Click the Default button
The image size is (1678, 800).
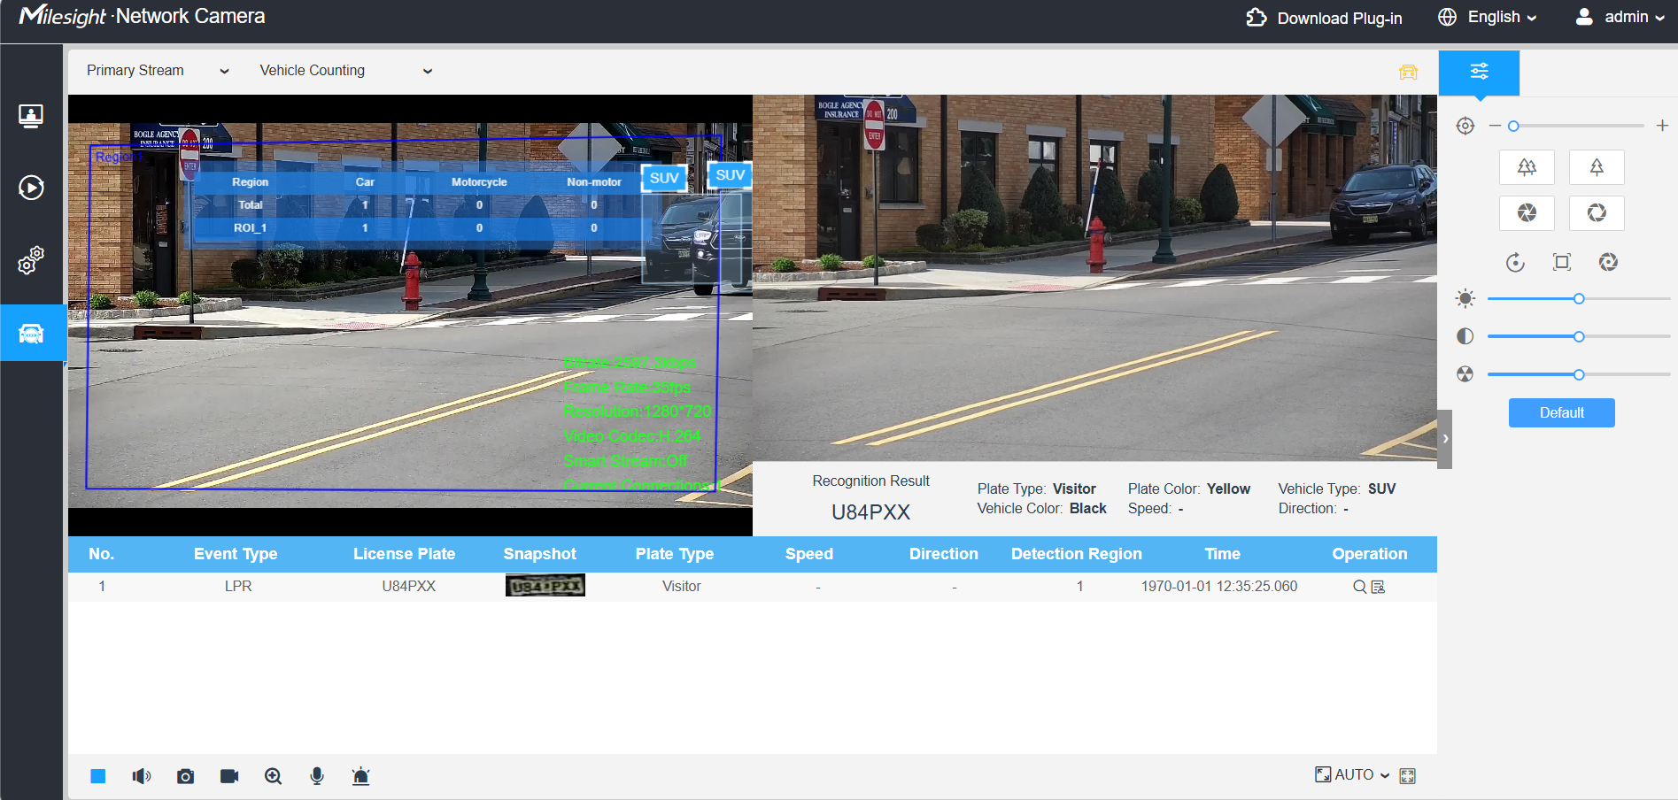pyautogui.click(x=1561, y=412)
